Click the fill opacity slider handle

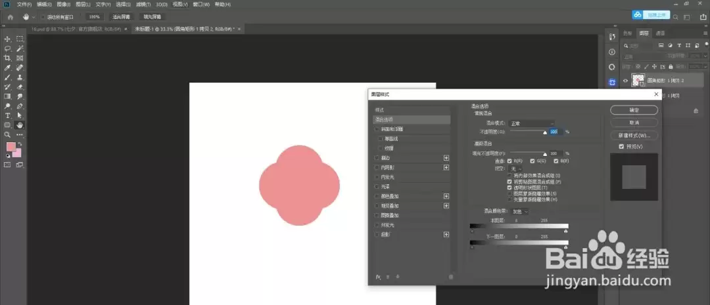tap(545, 154)
